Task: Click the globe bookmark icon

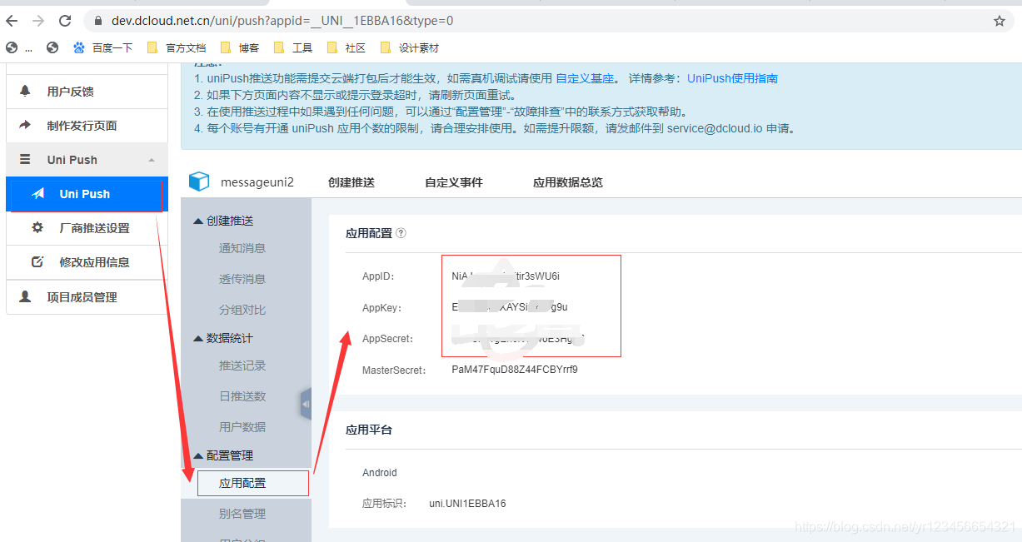Action: (x=52, y=47)
